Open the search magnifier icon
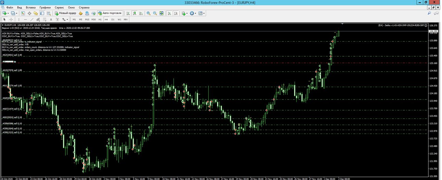Viewport: 442px width, 180px height. tap(429, 13)
